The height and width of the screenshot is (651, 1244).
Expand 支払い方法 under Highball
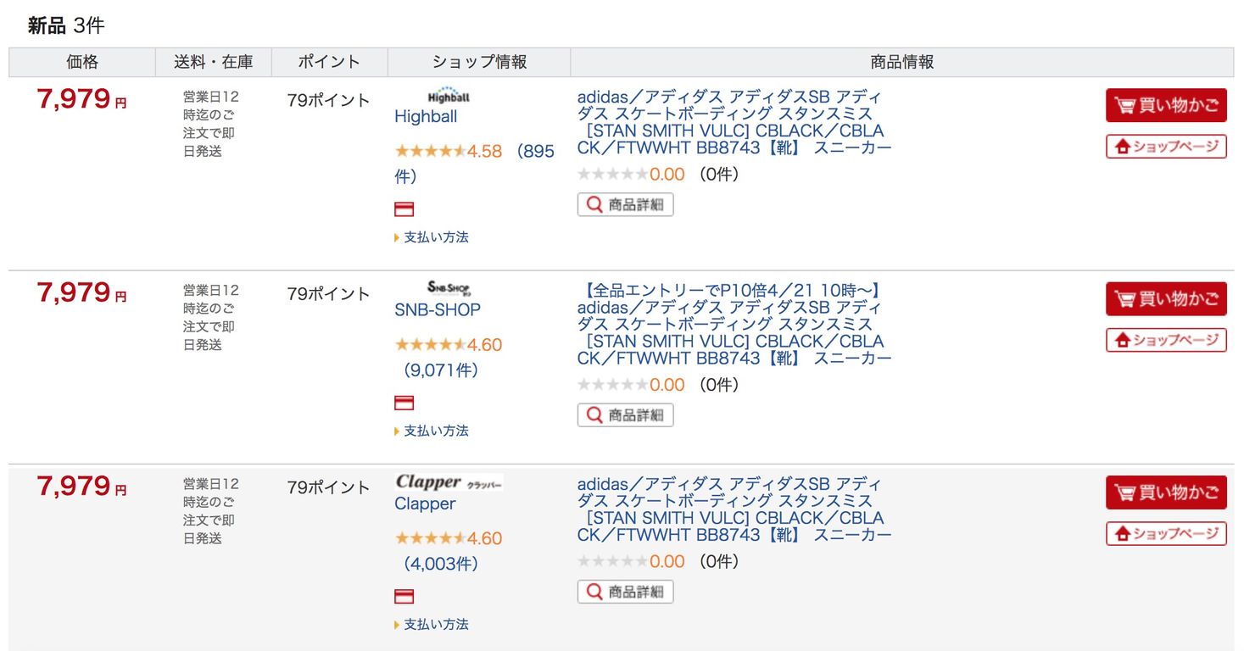[x=432, y=237]
